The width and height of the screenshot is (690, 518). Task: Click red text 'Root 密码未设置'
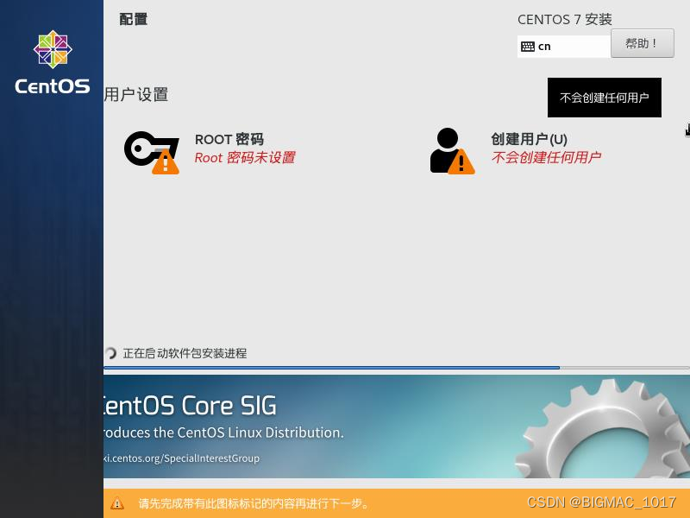coord(245,158)
